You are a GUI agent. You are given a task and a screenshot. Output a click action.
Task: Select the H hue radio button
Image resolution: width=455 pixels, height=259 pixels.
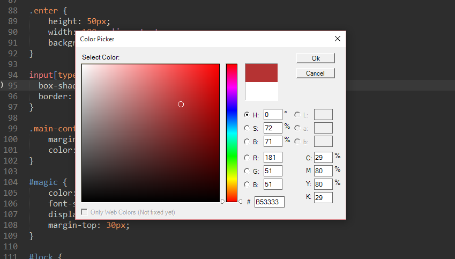247,115
